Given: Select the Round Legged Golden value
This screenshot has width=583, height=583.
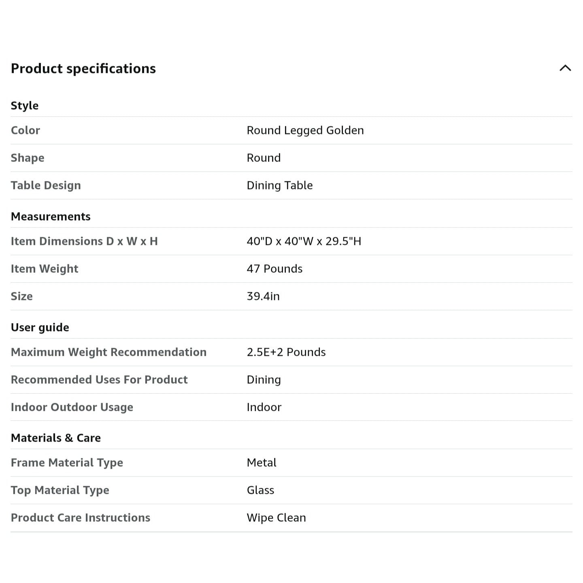Looking at the screenshot, I should pos(305,130).
